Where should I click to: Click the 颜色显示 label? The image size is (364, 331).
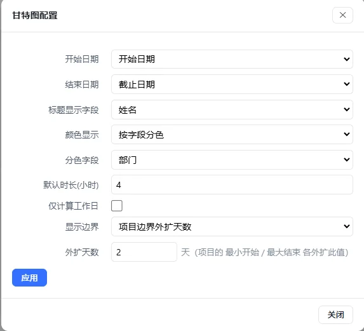pos(82,135)
